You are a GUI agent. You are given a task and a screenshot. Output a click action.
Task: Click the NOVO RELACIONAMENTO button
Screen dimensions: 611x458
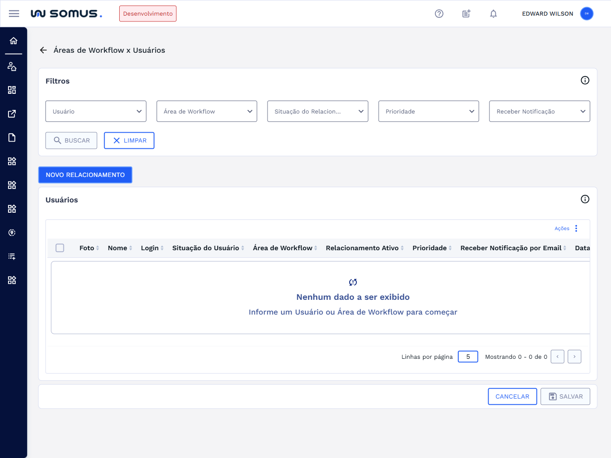click(x=85, y=175)
